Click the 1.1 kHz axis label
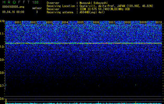This screenshot has width=164, height=104. [x=2, y=34]
